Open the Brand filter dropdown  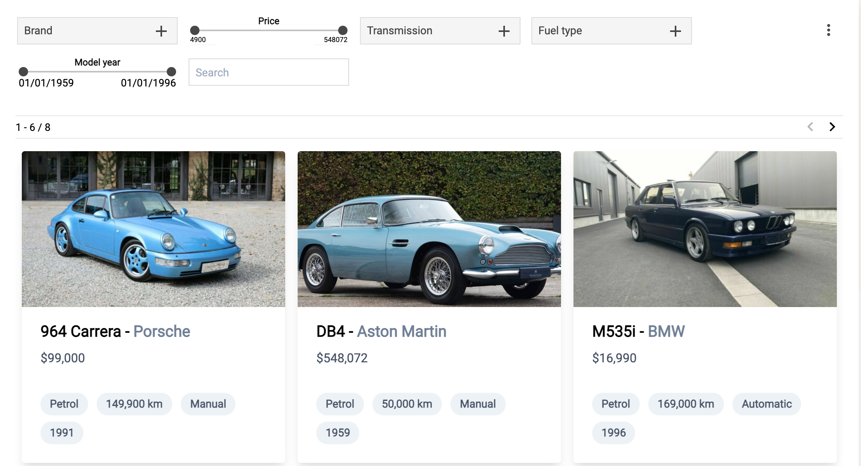(x=97, y=31)
